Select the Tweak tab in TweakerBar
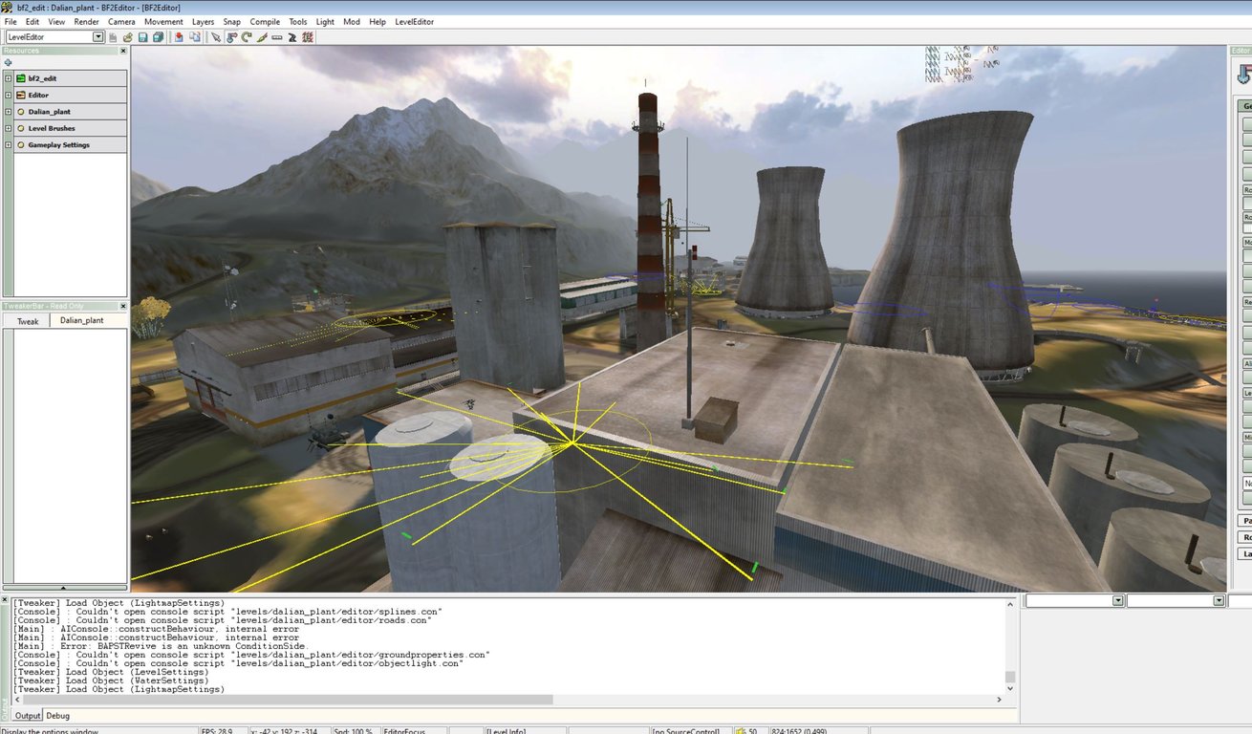 click(28, 321)
